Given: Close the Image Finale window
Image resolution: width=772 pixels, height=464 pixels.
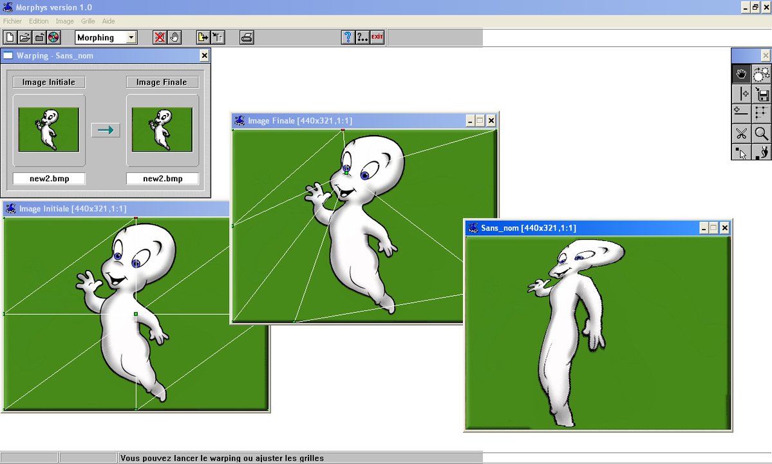Looking at the screenshot, I should [x=491, y=120].
